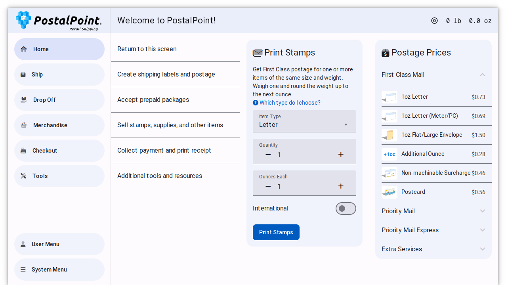The height and width of the screenshot is (285, 506).
Task: Click the PostalPoint logo icon
Action: pos(23,20)
